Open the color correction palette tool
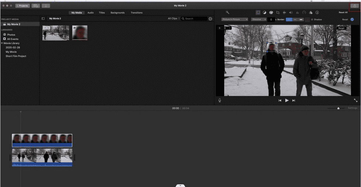 271,12
